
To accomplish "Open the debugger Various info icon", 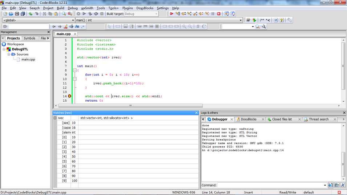I will pos(233,14).
